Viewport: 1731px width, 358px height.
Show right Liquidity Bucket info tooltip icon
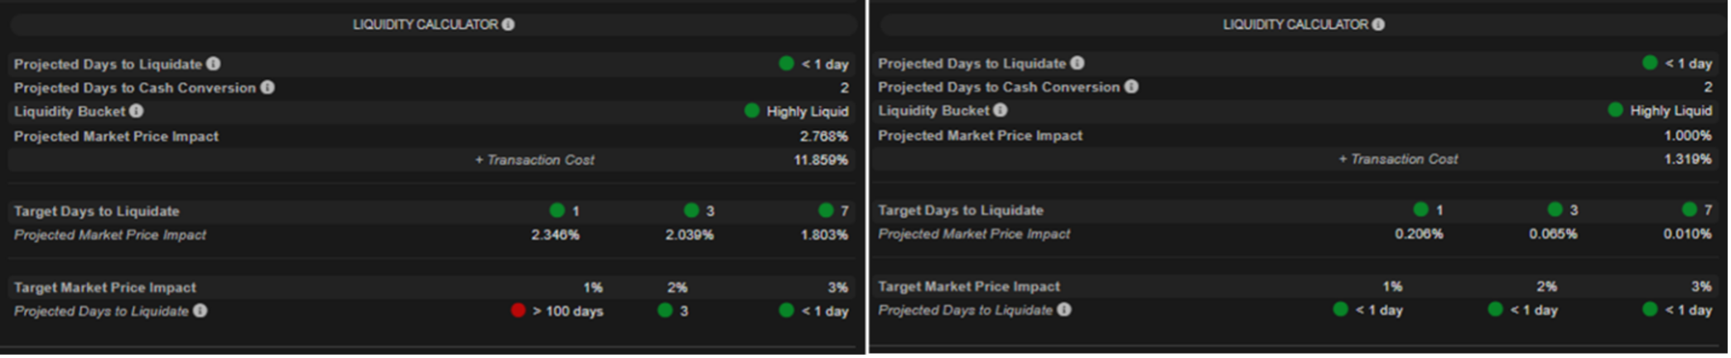tap(1001, 110)
